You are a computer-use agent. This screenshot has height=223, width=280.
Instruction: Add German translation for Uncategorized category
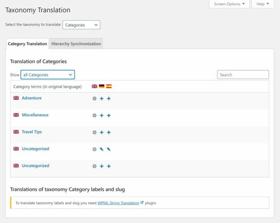click(102, 166)
